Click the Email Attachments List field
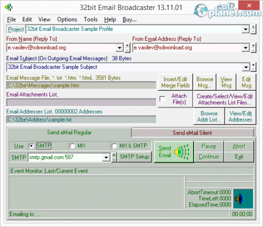The width and height of the screenshot is (263, 227). 82,102
